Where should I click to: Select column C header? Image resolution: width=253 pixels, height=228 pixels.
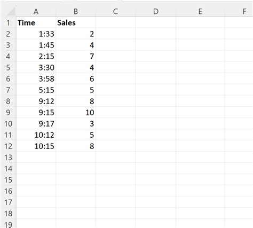[x=115, y=11]
